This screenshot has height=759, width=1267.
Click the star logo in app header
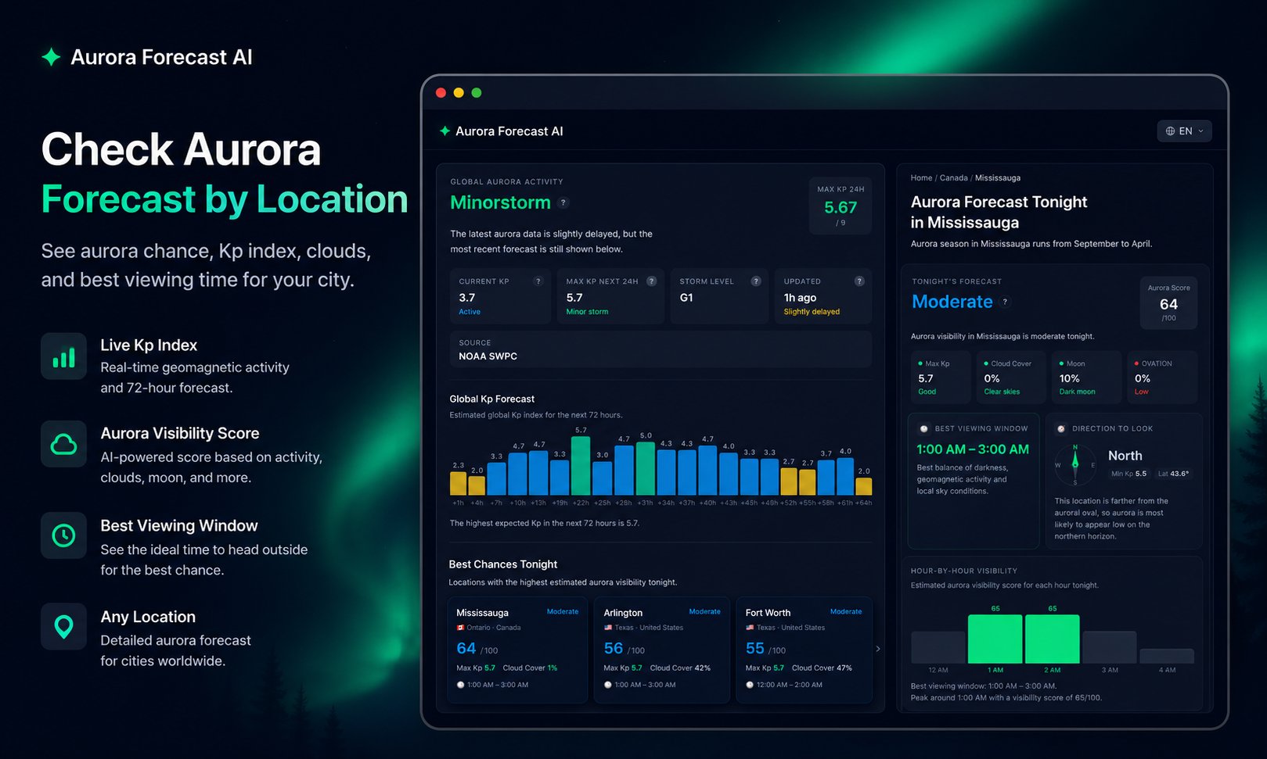click(445, 131)
